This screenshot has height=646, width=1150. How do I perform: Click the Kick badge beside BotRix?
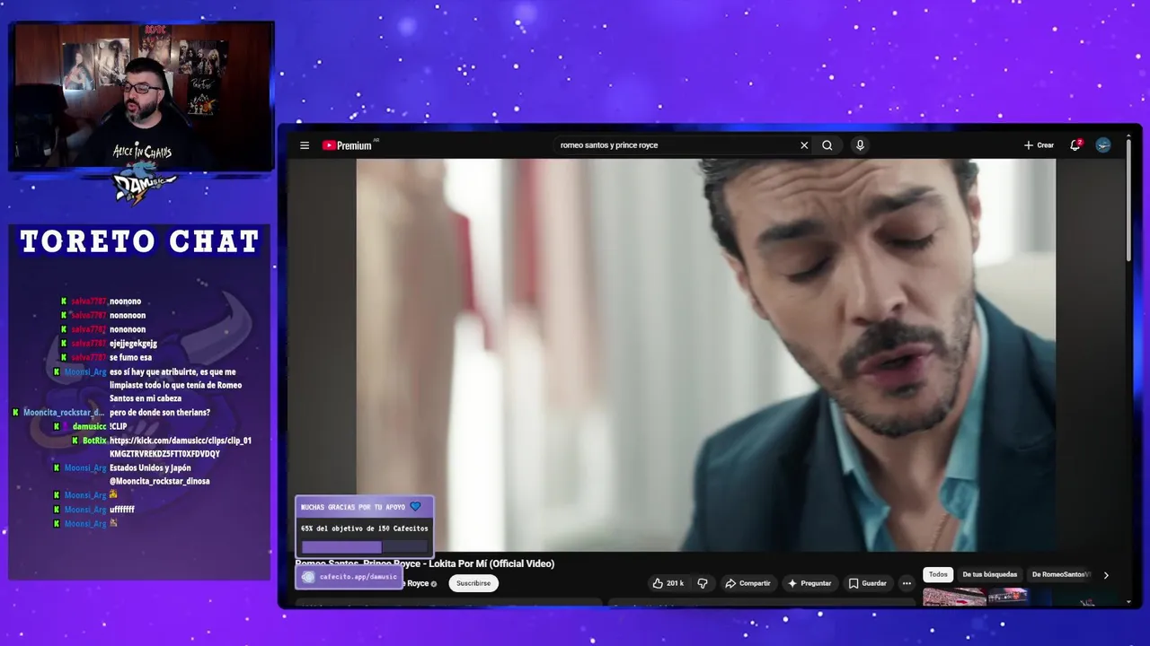75,441
